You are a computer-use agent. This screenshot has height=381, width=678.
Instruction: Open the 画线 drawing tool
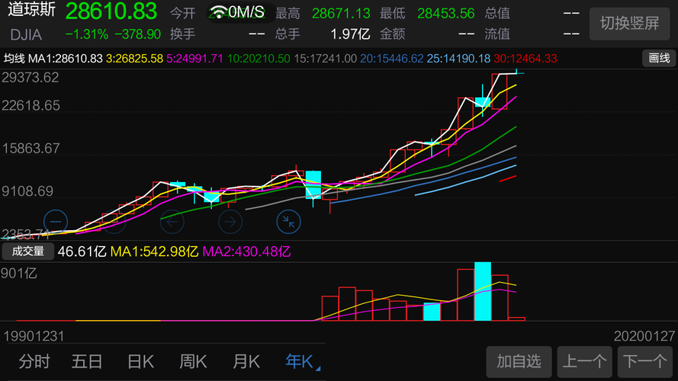pos(659,59)
